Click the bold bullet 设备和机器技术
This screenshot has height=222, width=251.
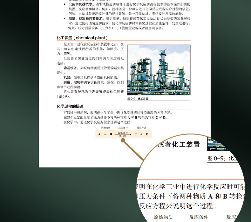[81, 4]
